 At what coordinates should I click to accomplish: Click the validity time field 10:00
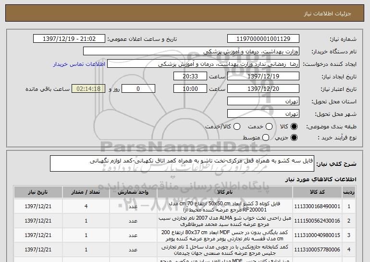(x=190, y=89)
